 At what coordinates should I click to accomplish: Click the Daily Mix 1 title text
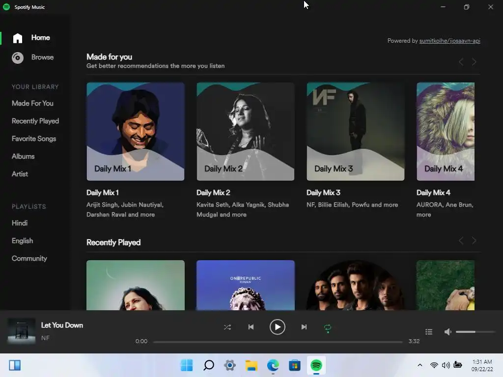(103, 192)
